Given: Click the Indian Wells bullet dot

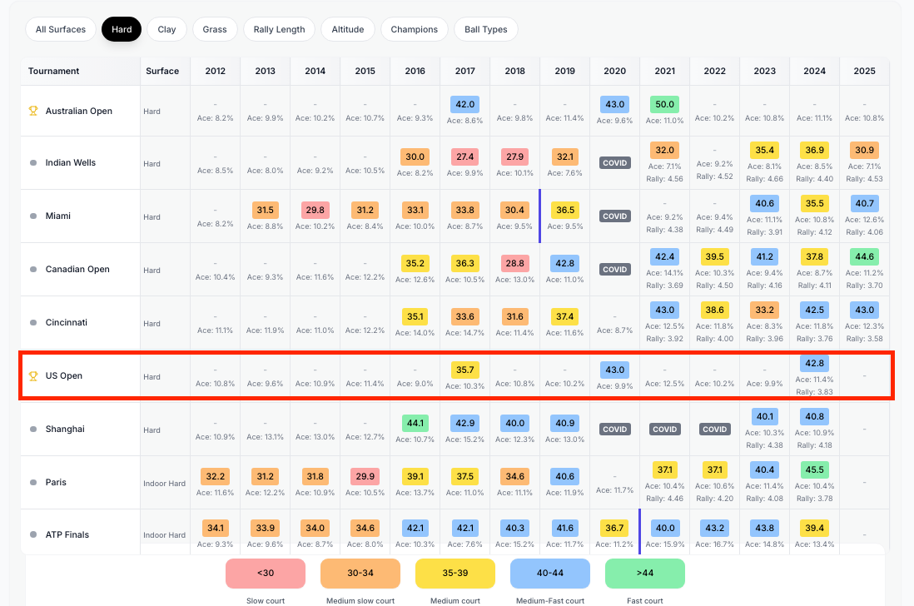Looking at the screenshot, I should pos(33,162).
